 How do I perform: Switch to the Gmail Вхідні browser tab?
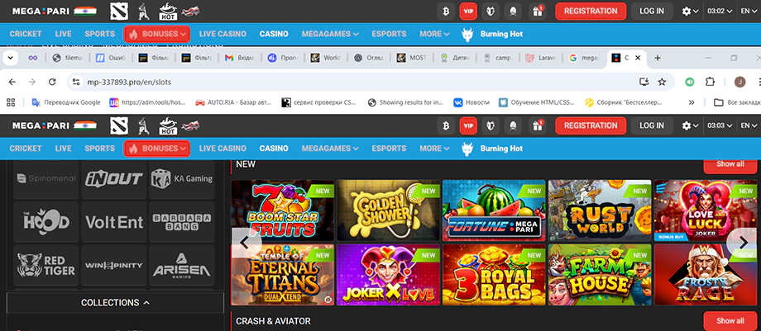[x=241, y=58]
